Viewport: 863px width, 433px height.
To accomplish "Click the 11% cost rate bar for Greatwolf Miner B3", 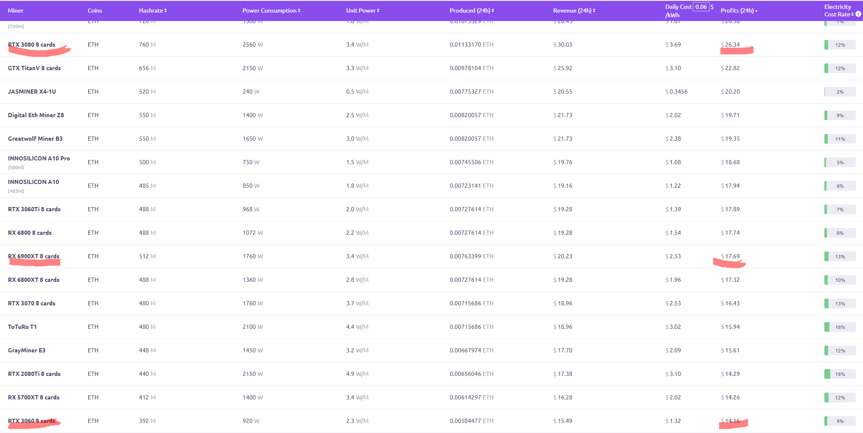I will click(x=840, y=139).
